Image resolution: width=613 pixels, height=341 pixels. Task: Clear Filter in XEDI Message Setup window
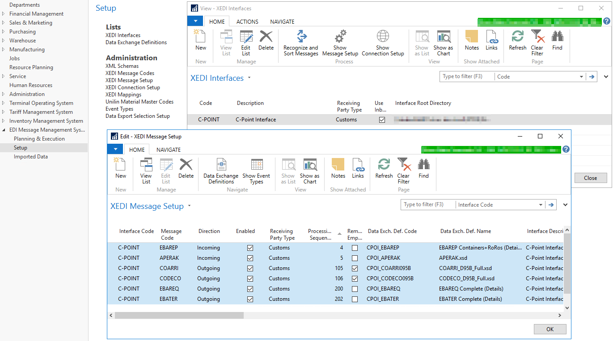[x=403, y=171]
